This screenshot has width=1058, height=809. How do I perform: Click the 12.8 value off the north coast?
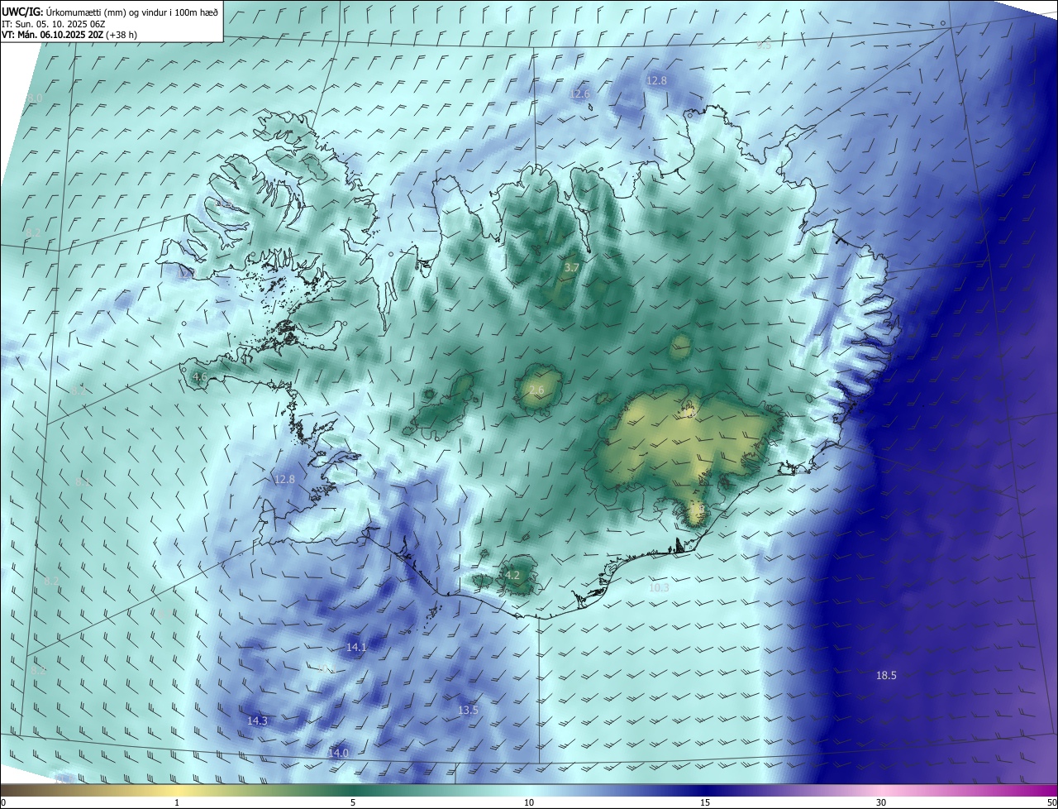coord(656,80)
